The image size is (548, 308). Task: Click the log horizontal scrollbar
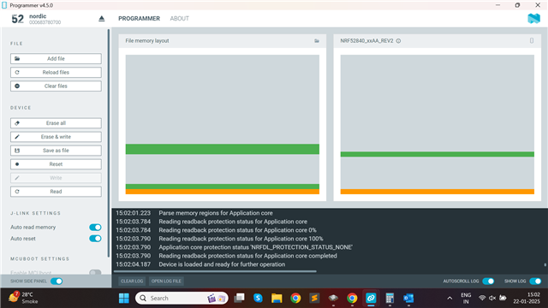(215, 271)
